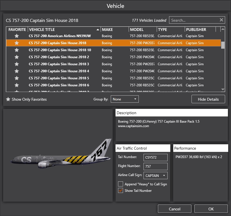Disable the Show Tail Number checkbox
This screenshot has height=216, width=231.
pos(121,190)
